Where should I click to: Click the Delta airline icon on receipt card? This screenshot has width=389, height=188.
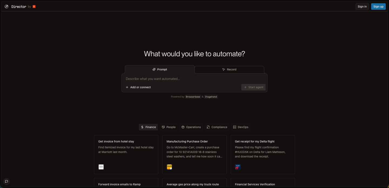pos(238,167)
